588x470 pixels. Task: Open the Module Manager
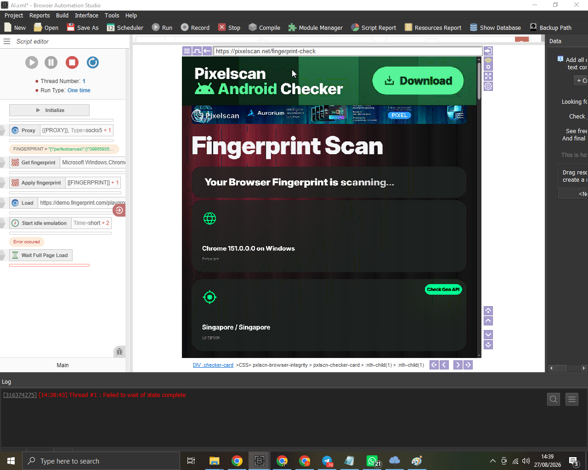pos(316,28)
